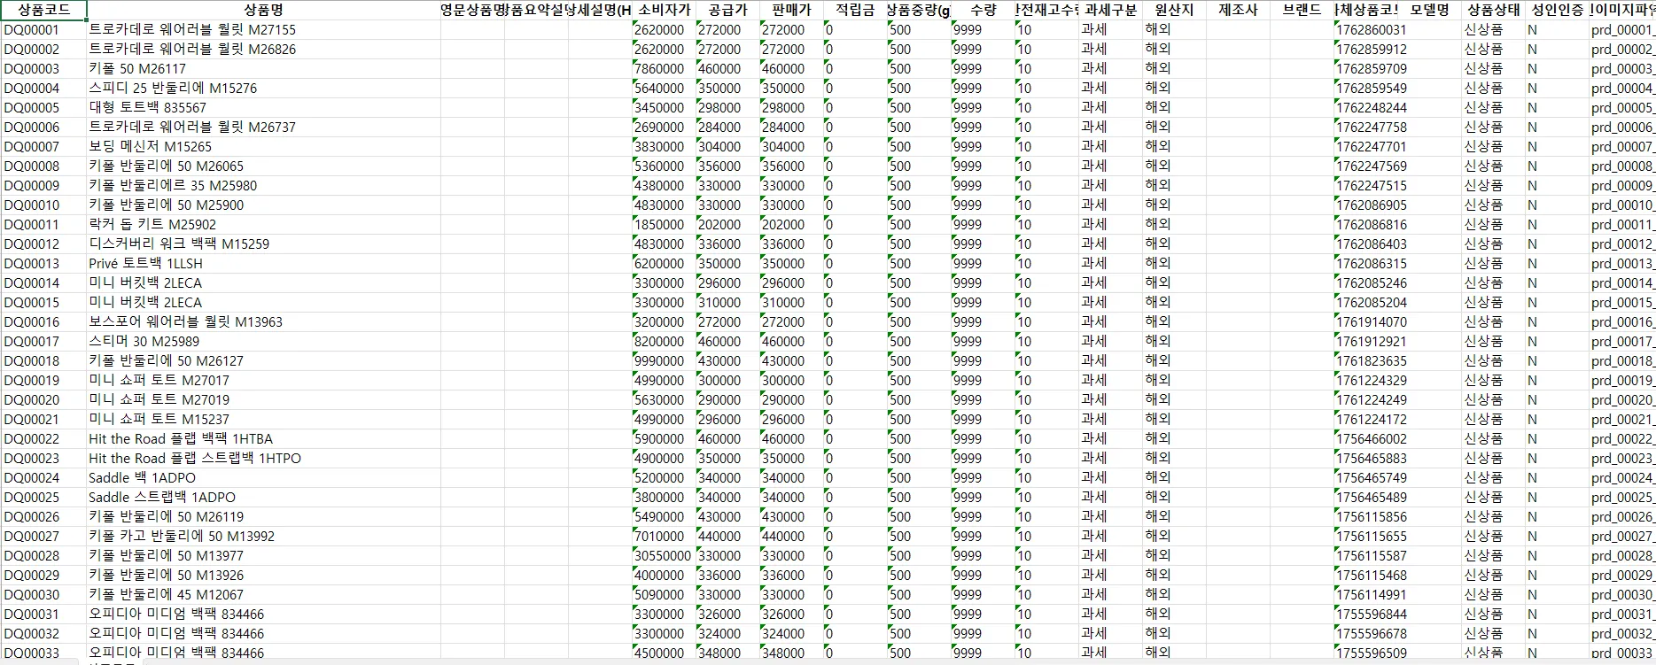
Task: Select consumer price 1850000
Action: [x=664, y=224]
